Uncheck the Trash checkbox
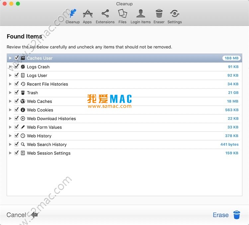The image size is (249, 225). [x=17, y=92]
